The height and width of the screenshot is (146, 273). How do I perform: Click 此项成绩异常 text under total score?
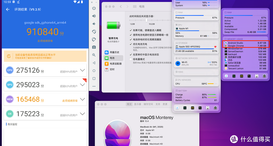(45, 41)
